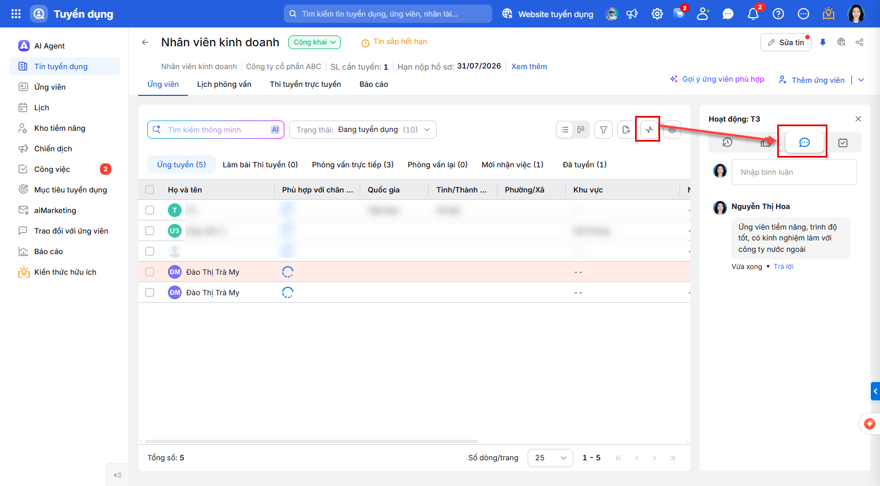Click the Nhập bình luận comment field

(794, 172)
